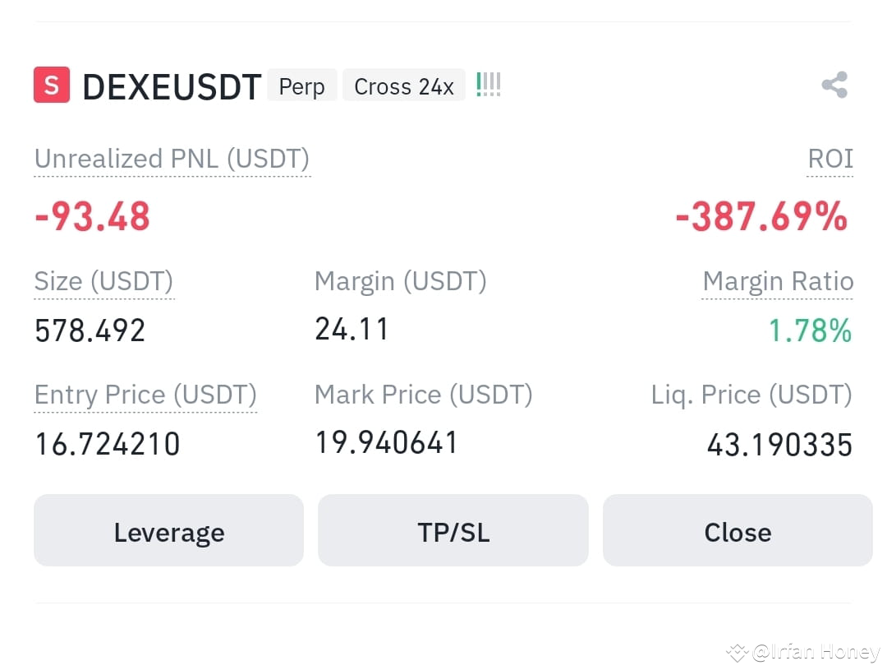The height and width of the screenshot is (670, 887).
Task: Tap the ROI label for explanation
Action: point(830,159)
